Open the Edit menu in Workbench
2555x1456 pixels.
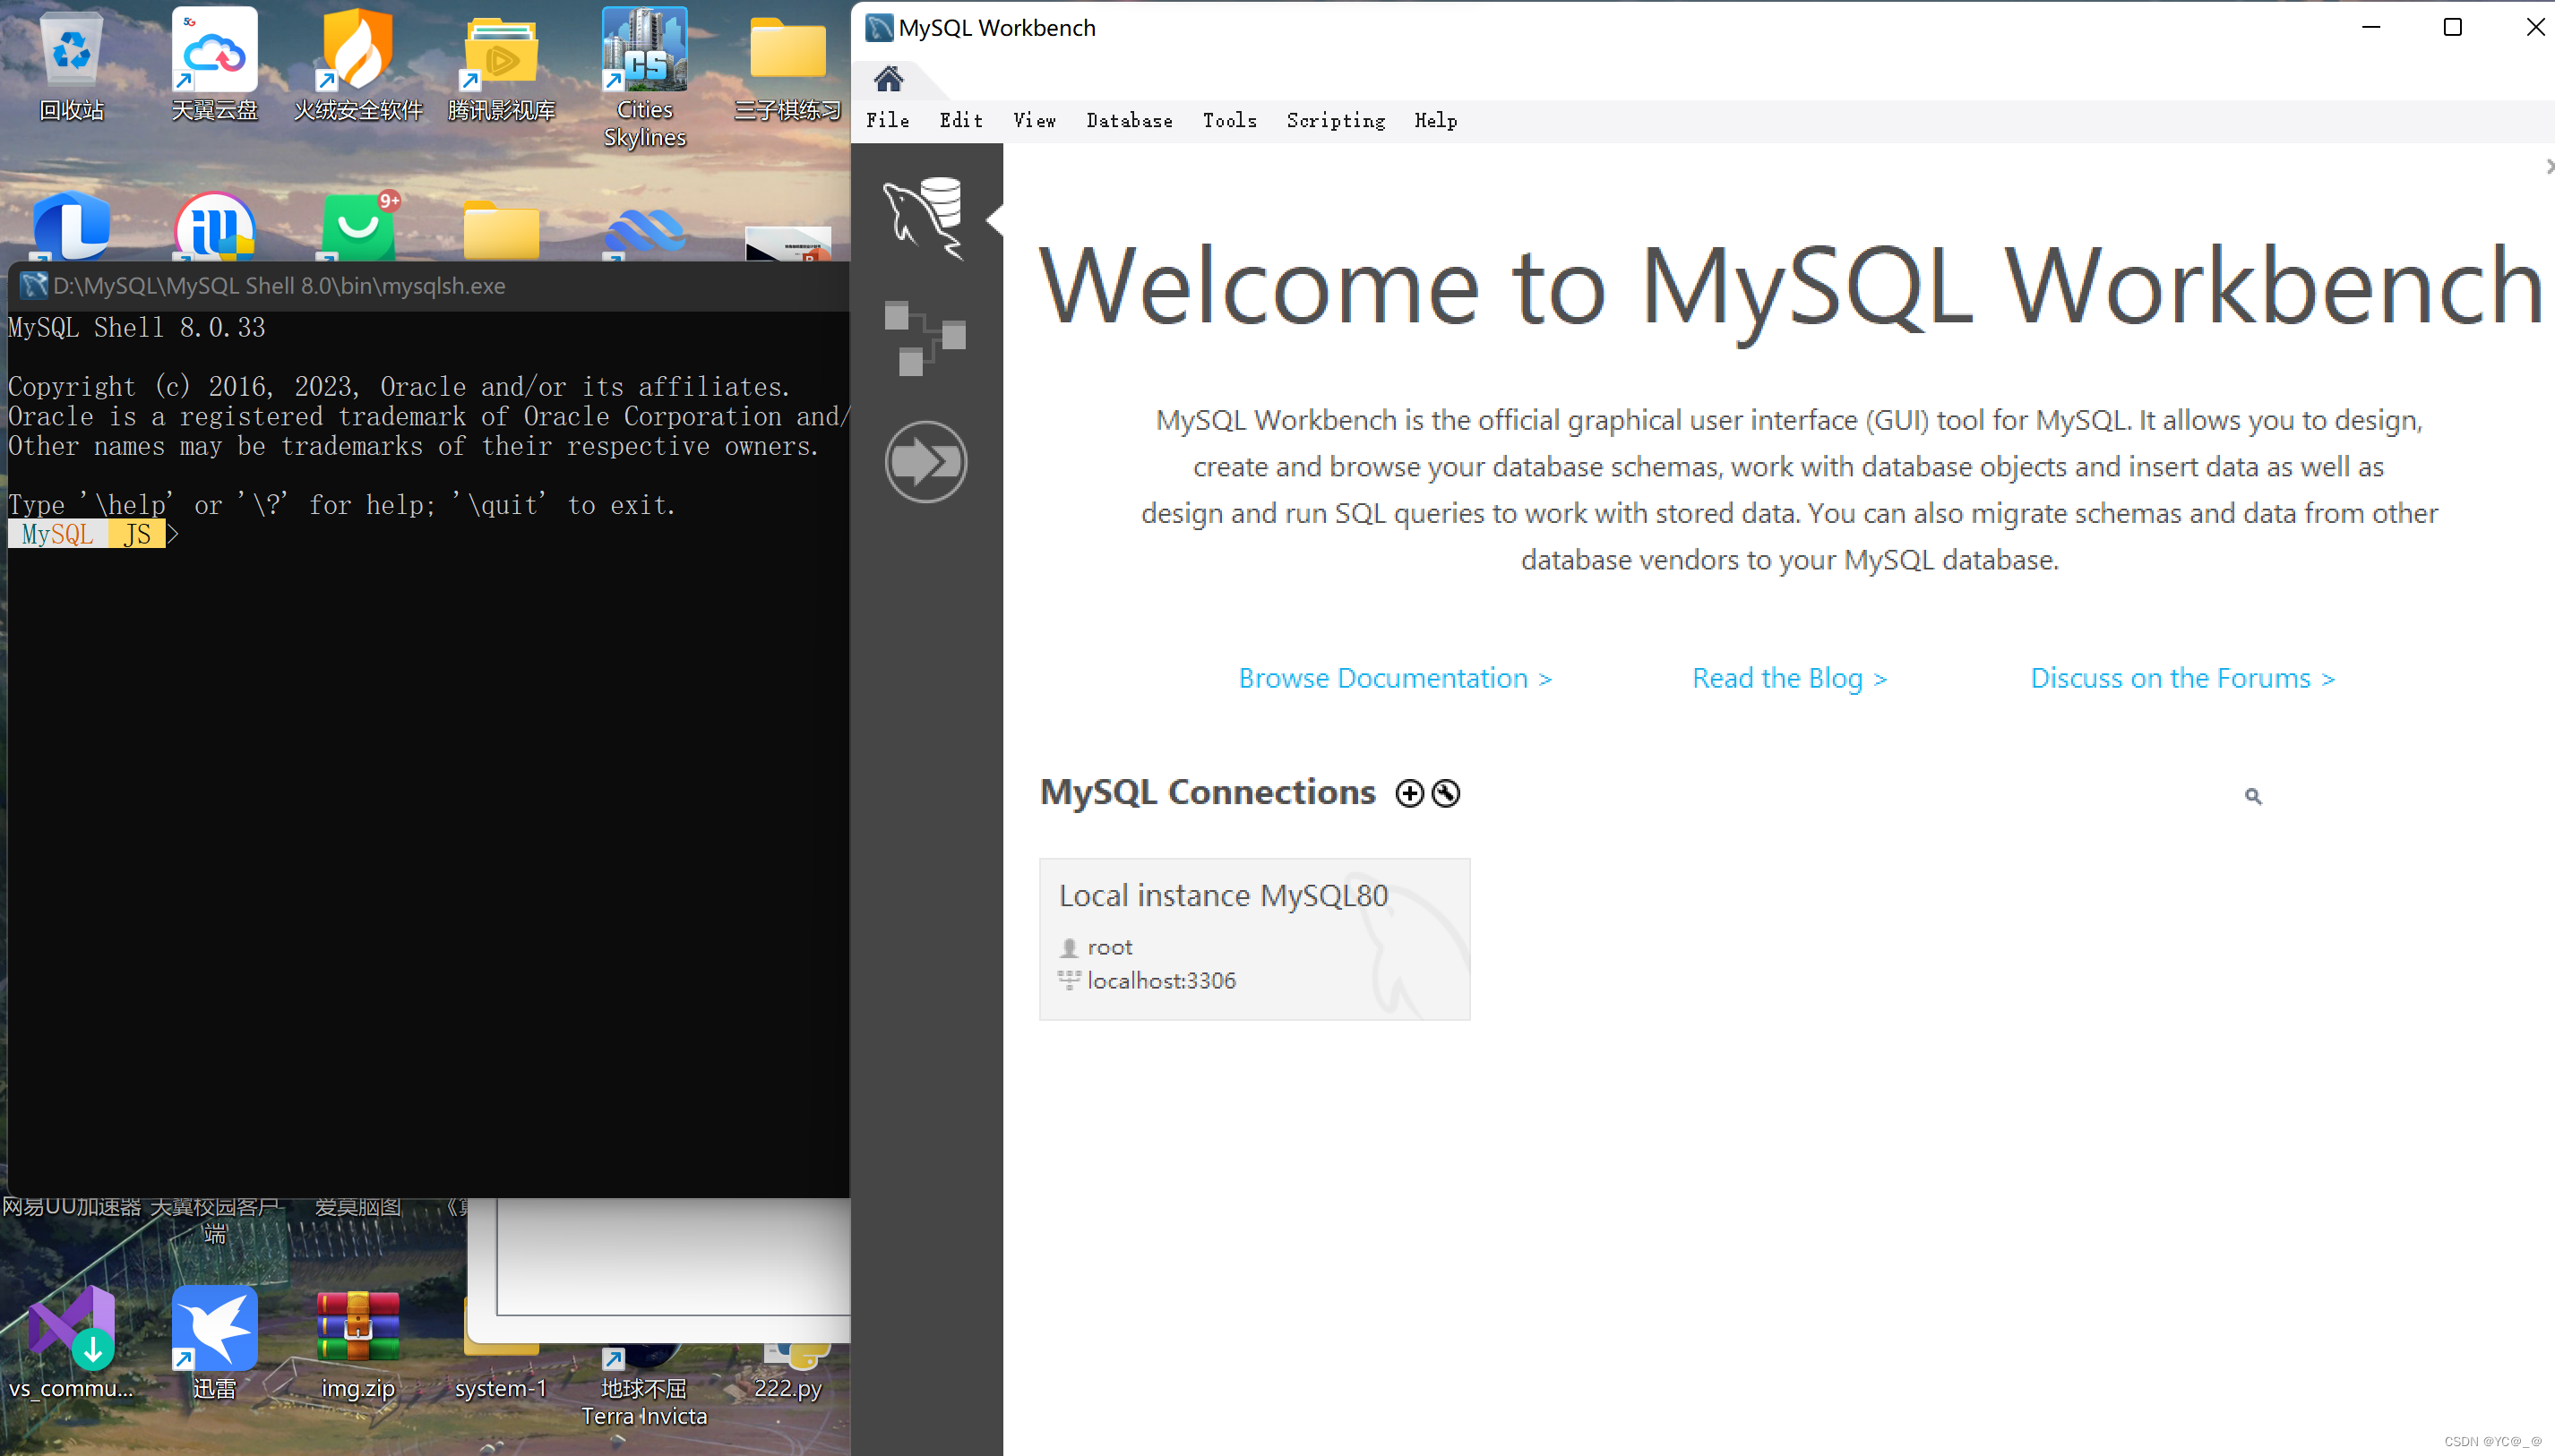pos(960,120)
